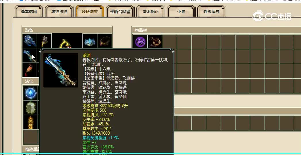Screen dimensions: 301x155
Task: Go to the 法术修正 tab
Action: pos(150,11)
